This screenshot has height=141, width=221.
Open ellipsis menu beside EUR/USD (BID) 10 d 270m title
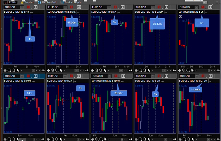tap(78, 12)
